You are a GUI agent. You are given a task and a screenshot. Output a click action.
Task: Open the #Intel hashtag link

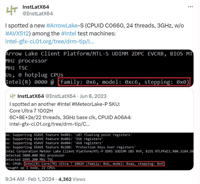point(69,33)
